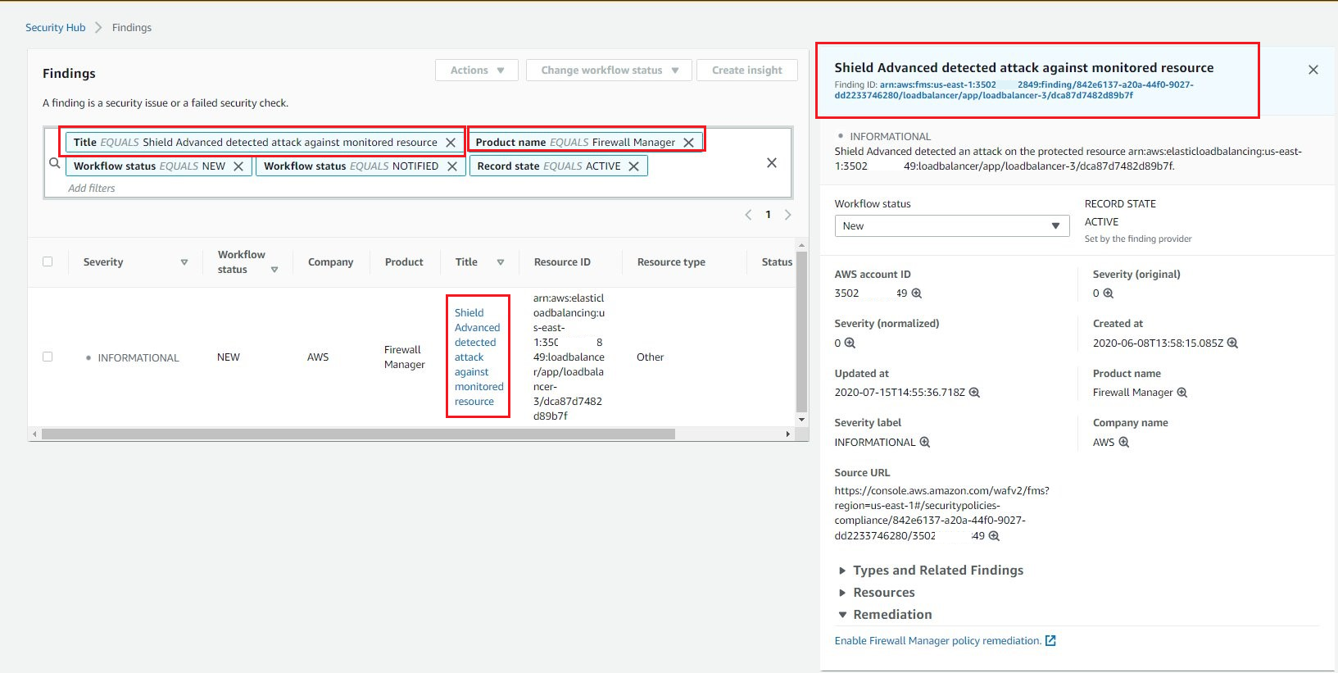The width and height of the screenshot is (1338, 673).
Task: Click the Product column header
Action: pyautogui.click(x=404, y=262)
